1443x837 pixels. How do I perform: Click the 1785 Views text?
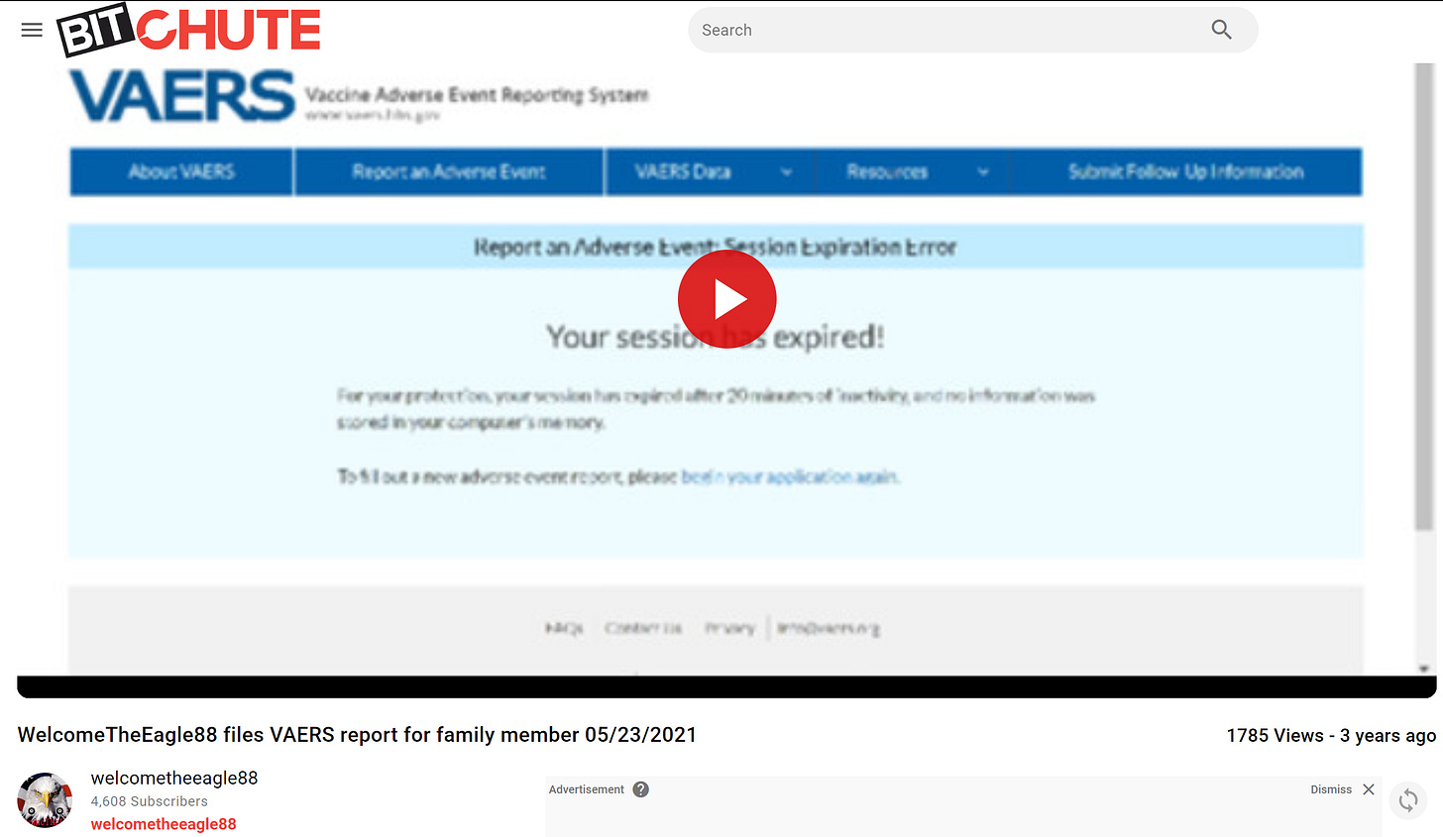click(1275, 736)
